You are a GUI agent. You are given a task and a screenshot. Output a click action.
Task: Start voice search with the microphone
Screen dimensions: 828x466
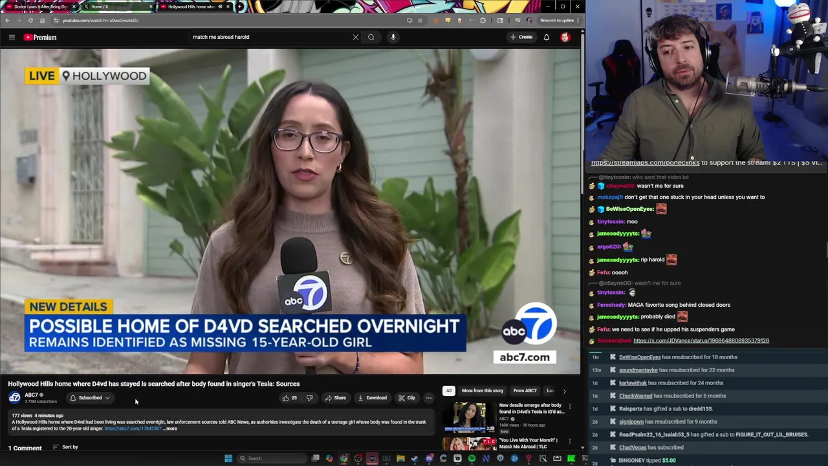(393, 37)
